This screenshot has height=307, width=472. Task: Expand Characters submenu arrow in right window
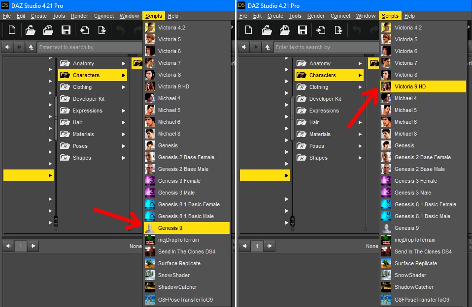(x=360, y=75)
